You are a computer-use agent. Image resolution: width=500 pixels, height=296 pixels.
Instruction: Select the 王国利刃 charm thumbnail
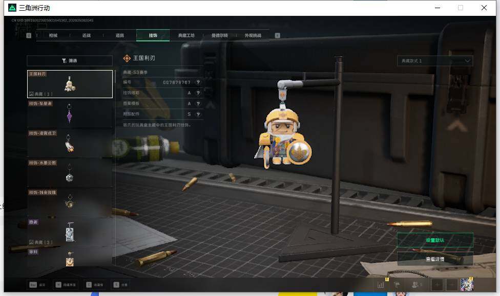(x=70, y=84)
